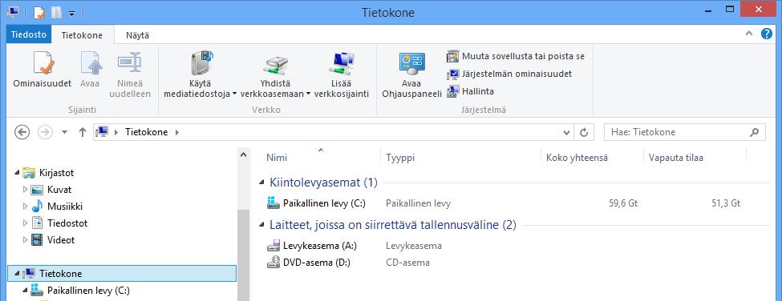The image size is (782, 301).
Task: Click the computer icon in address bar
Action: pos(103,132)
